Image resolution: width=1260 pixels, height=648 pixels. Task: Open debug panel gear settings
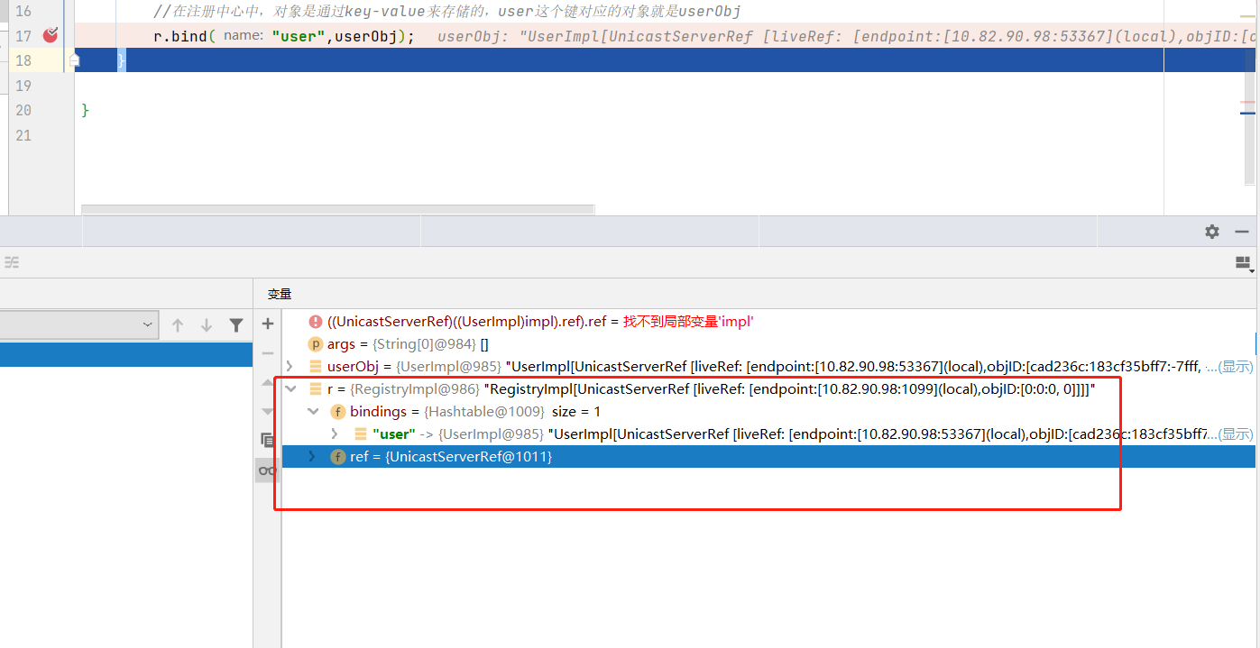pos(1212,232)
